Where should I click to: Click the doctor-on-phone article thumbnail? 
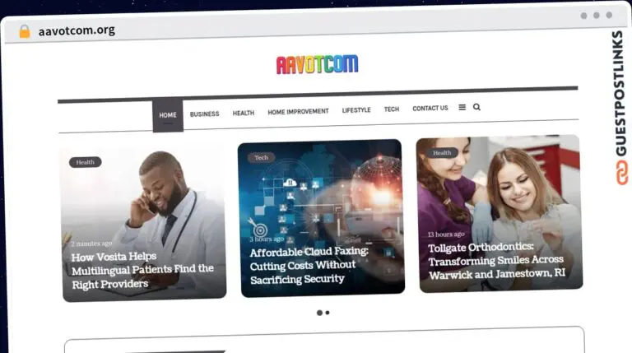click(144, 222)
